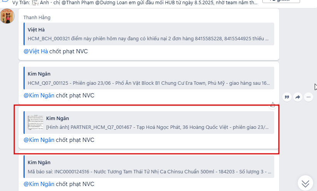Jump to latest messages with double chevron
Image resolution: width=317 pixels, height=191 pixels.
pyautogui.click(x=305, y=183)
